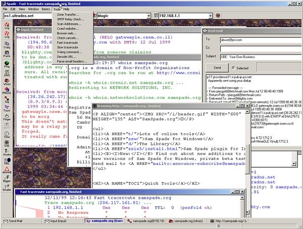Viewport: 303px width, 229px height.
Task: Open the Magic dropdown arrow
Action: click(148, 16)
